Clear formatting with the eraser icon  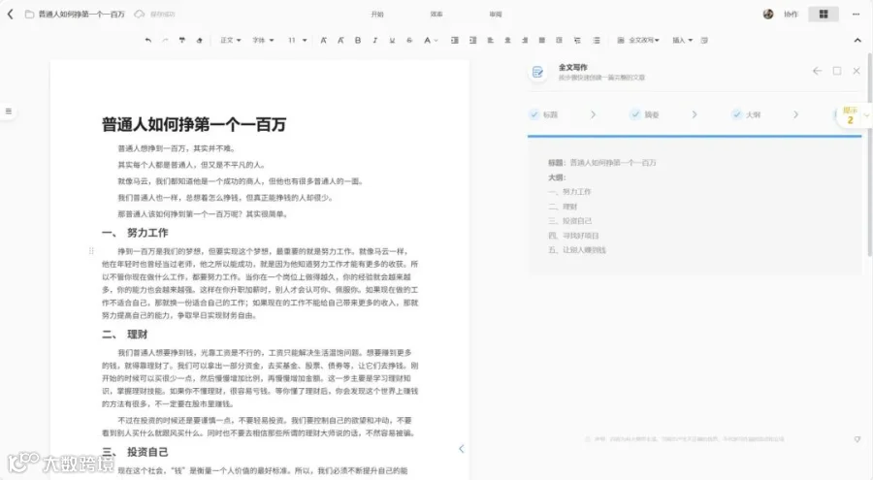[199, 40]
